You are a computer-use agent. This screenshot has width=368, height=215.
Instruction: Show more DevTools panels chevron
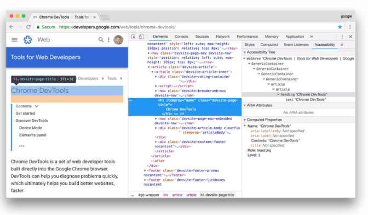[312, 37]
